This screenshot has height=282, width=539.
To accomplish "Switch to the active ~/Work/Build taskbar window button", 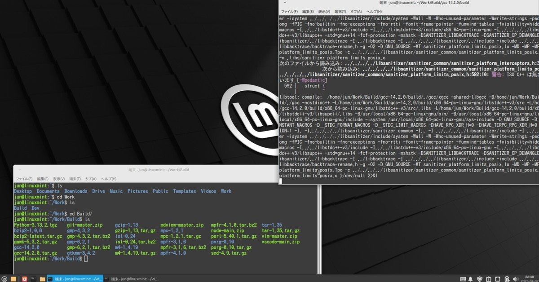I will [x=75, y=279].
